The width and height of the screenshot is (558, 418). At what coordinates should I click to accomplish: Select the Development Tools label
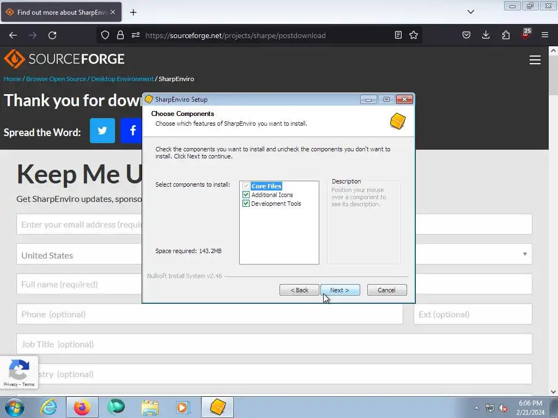click(x=276, y=204)
